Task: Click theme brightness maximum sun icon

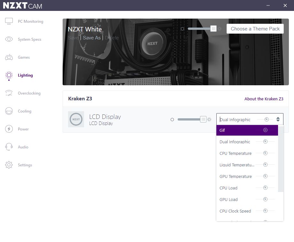Action: click(x=220, y=29)
